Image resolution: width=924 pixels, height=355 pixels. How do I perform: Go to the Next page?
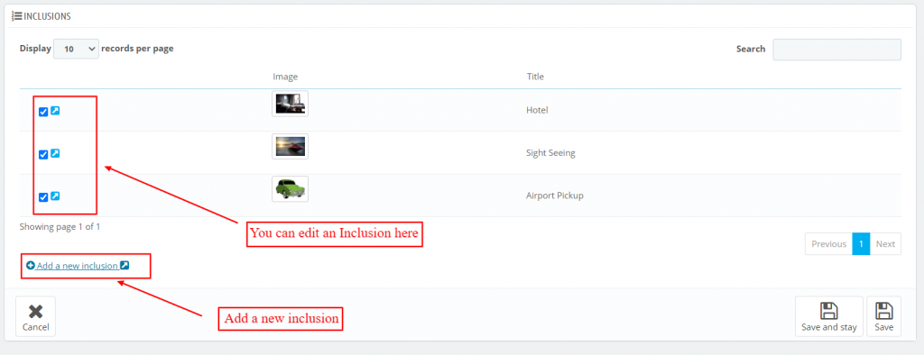(885, 244)
